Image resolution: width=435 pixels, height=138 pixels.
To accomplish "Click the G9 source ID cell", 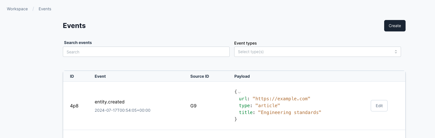I will (193, 106).
